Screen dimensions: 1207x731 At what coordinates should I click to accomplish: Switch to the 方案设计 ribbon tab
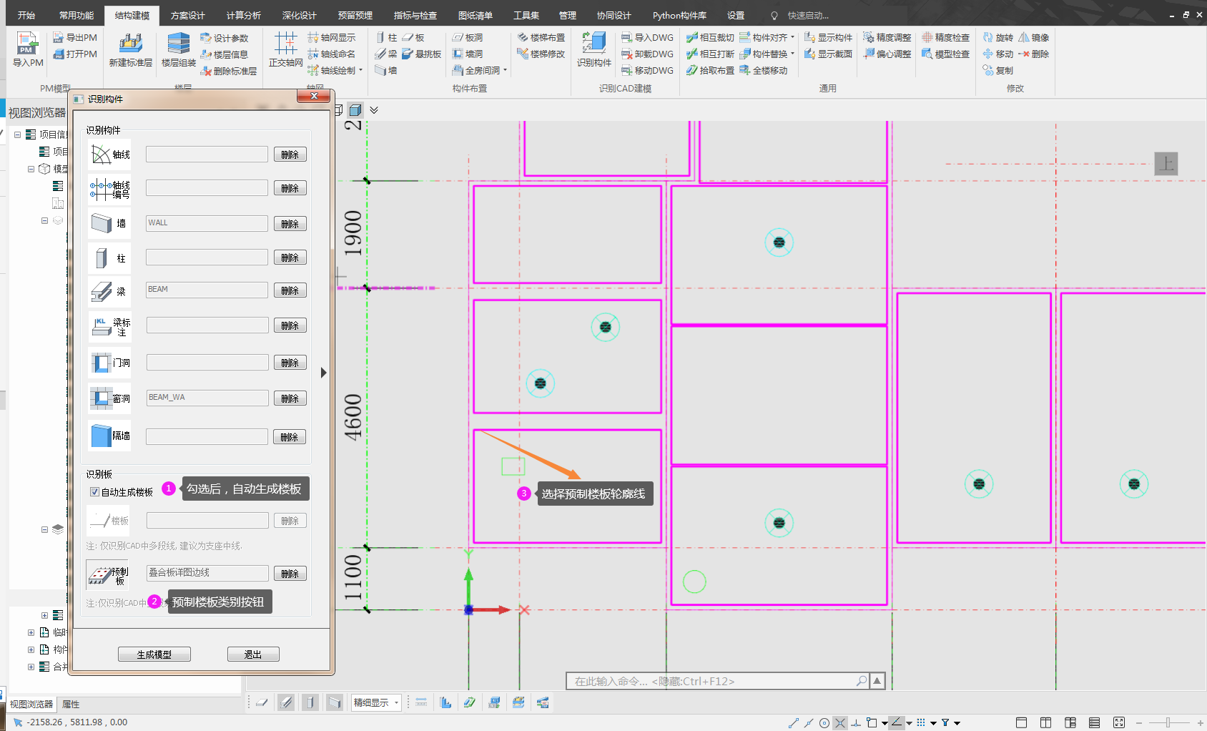(x=187, y=16)
